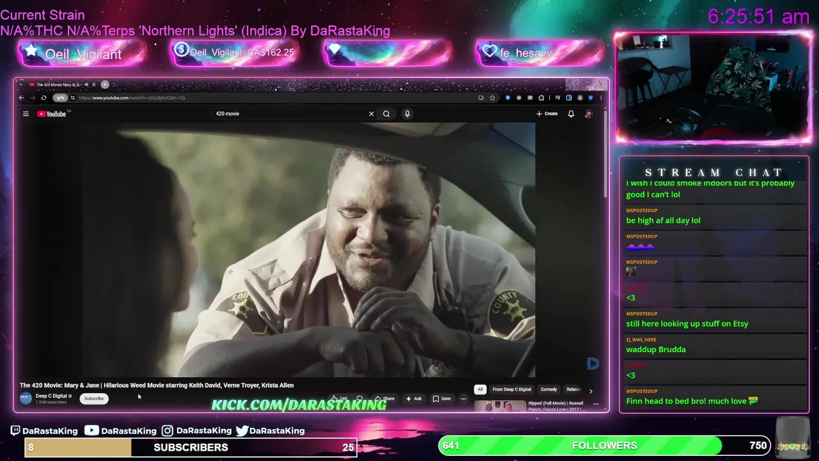Advance filter chips with right chevron

coord(591,391)
